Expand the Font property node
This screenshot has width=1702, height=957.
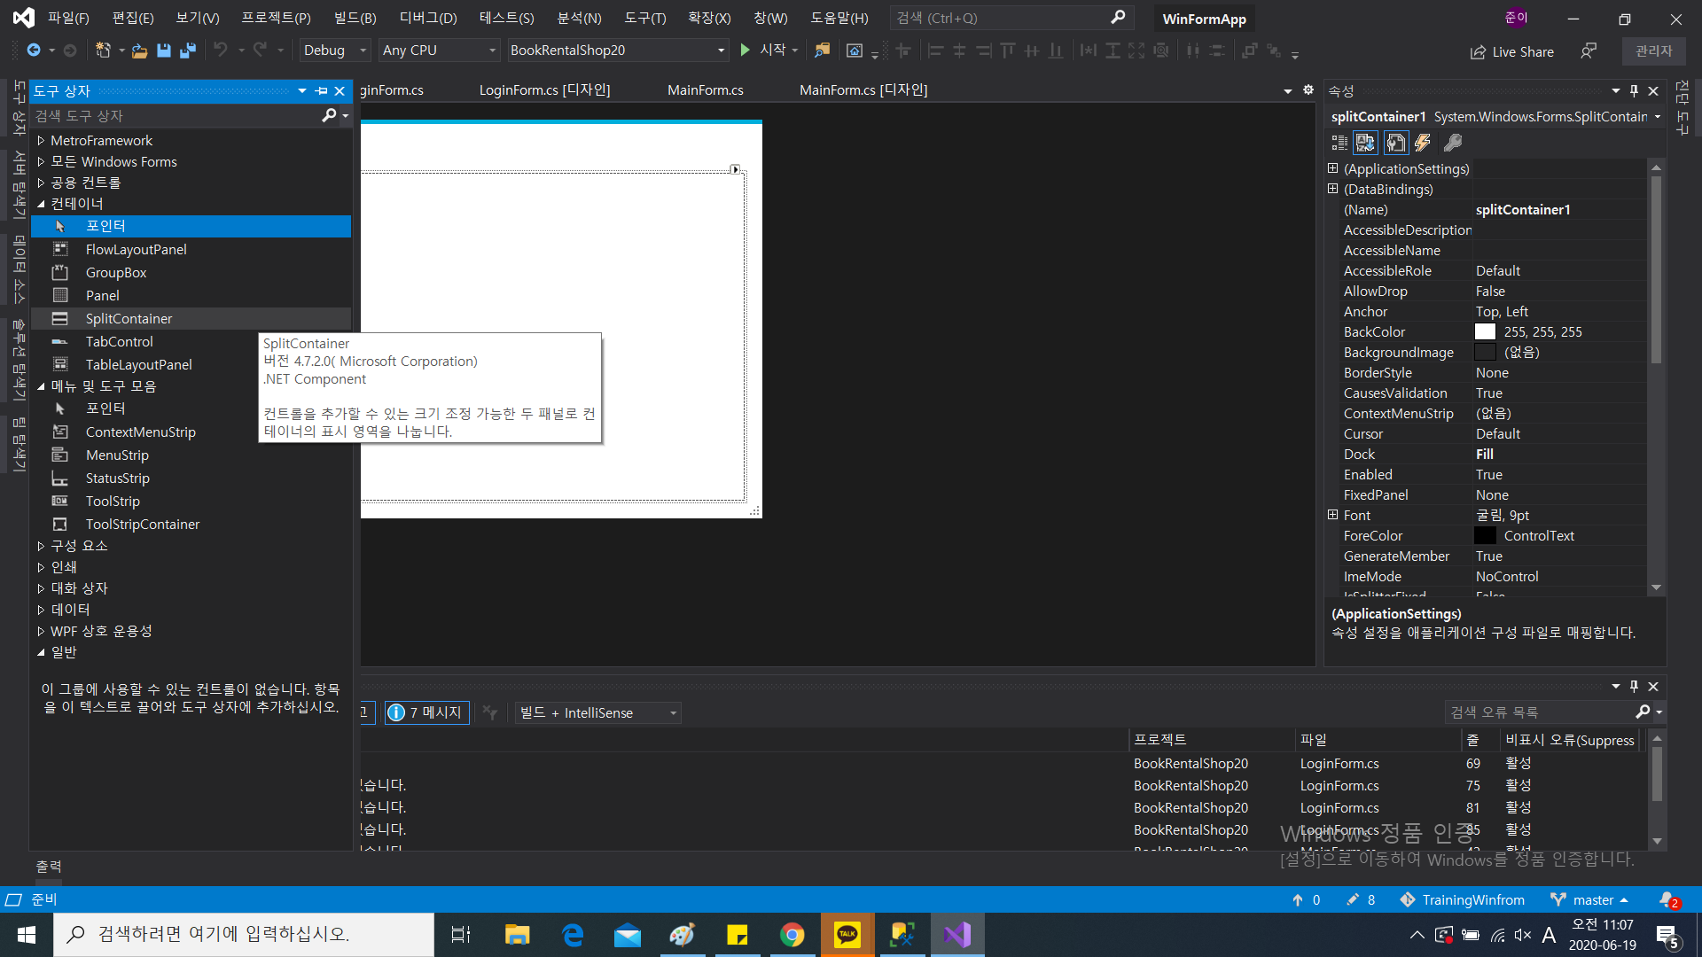point(1332,515)
